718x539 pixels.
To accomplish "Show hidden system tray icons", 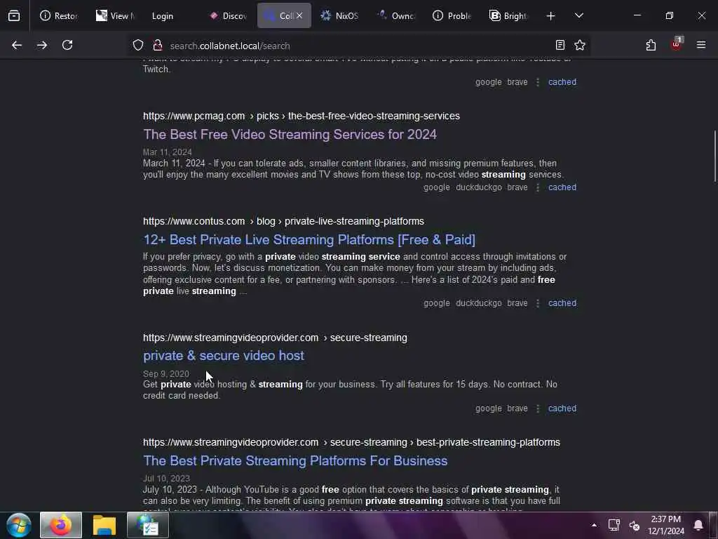I will [x=594, y=525].
